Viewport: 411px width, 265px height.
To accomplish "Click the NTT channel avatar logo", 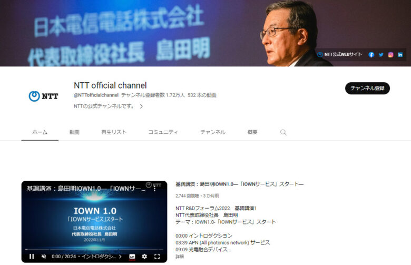I will coord(43,96).
